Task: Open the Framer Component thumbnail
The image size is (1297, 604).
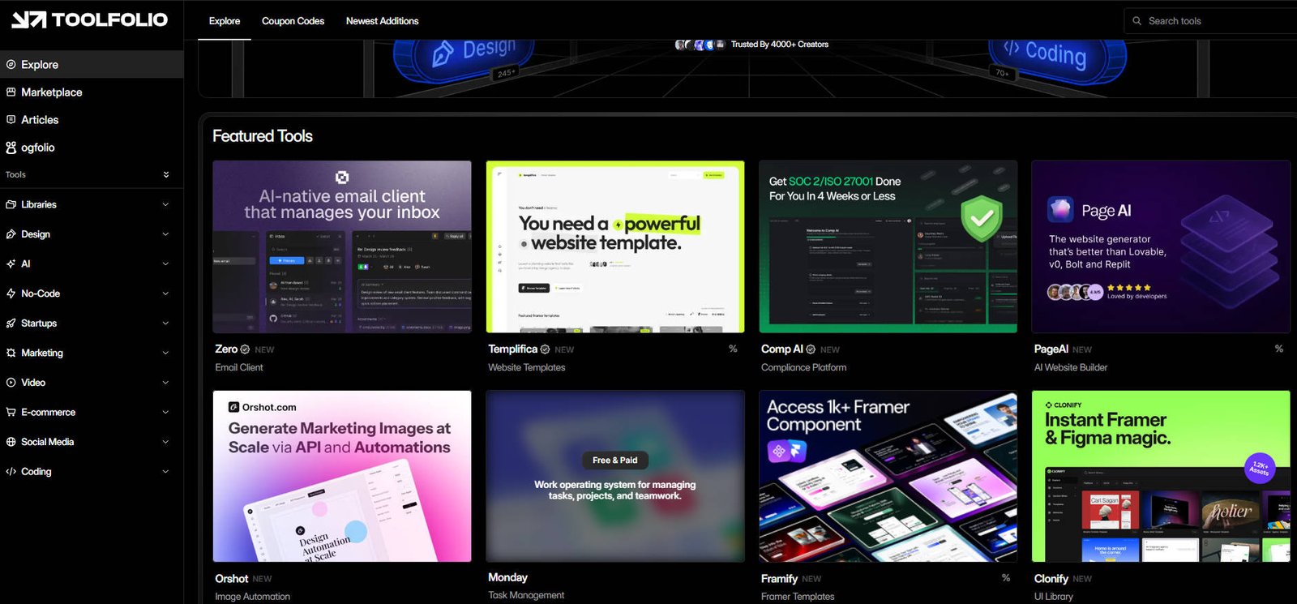Action: click(888, 477)
